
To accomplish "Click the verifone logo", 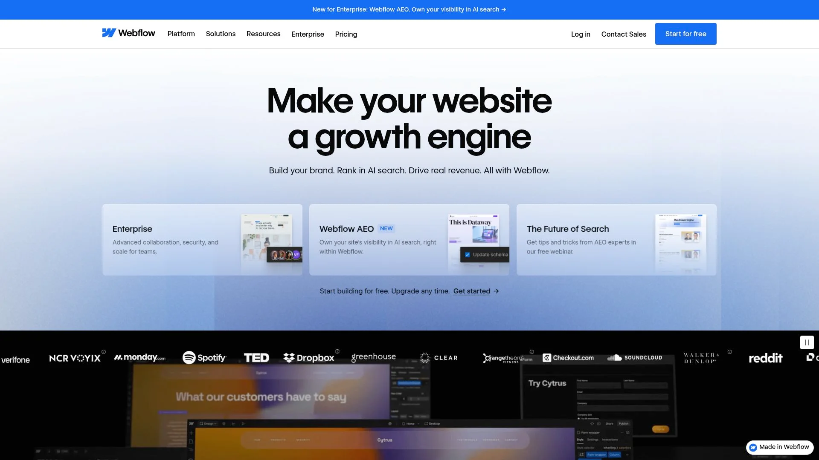I will pyautogui.click(x=15, y=360).
